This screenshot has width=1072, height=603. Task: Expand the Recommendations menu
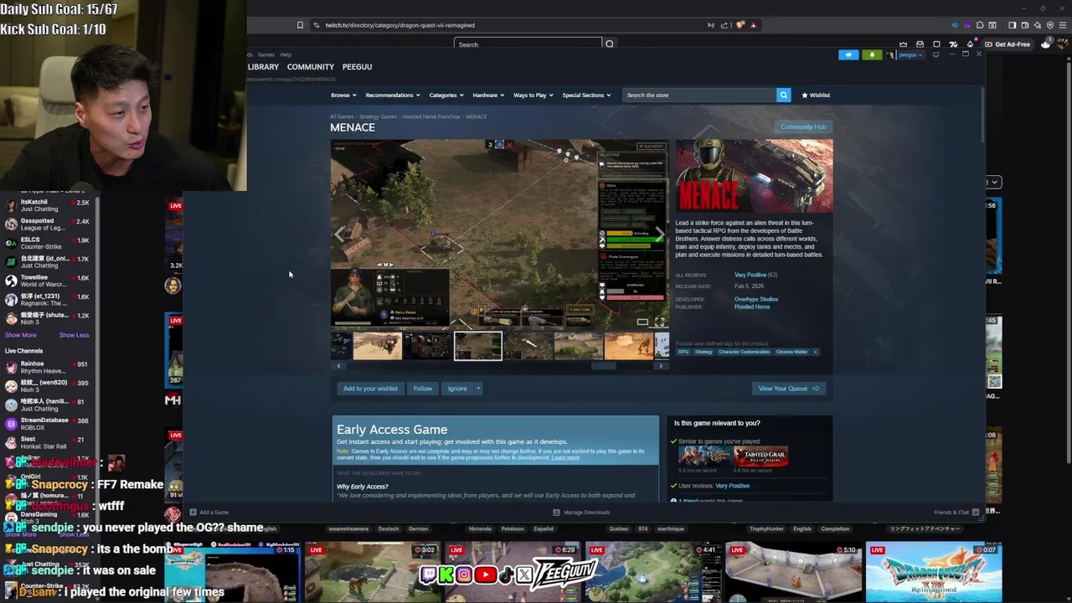coord(393,95)
